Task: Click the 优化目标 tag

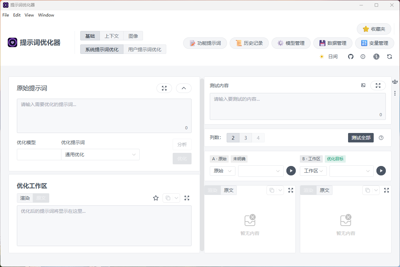Action: [x=335, y=159]
